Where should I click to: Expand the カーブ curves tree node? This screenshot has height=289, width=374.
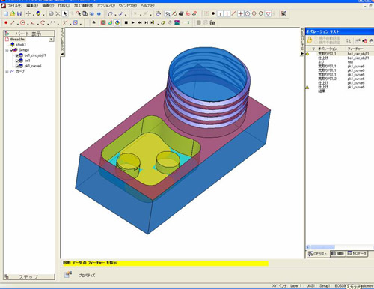[7, 72]
